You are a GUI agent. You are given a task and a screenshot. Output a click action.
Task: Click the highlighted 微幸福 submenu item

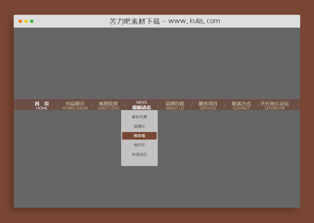(139, 136)
